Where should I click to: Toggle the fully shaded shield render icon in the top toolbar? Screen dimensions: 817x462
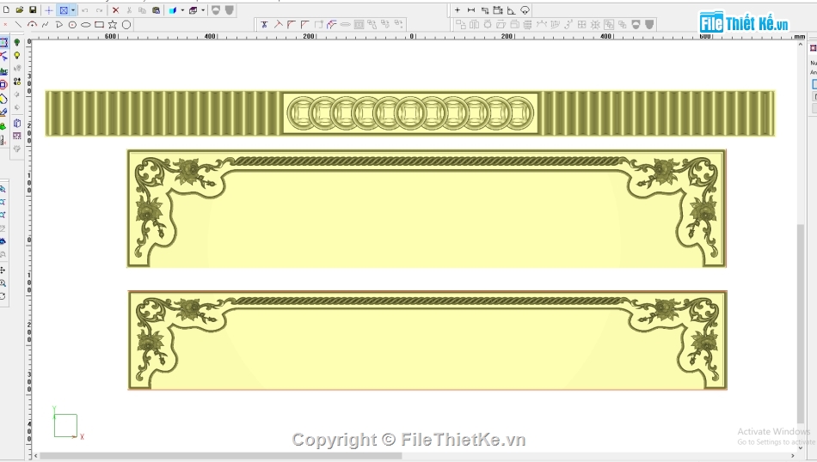coord(230,10)
